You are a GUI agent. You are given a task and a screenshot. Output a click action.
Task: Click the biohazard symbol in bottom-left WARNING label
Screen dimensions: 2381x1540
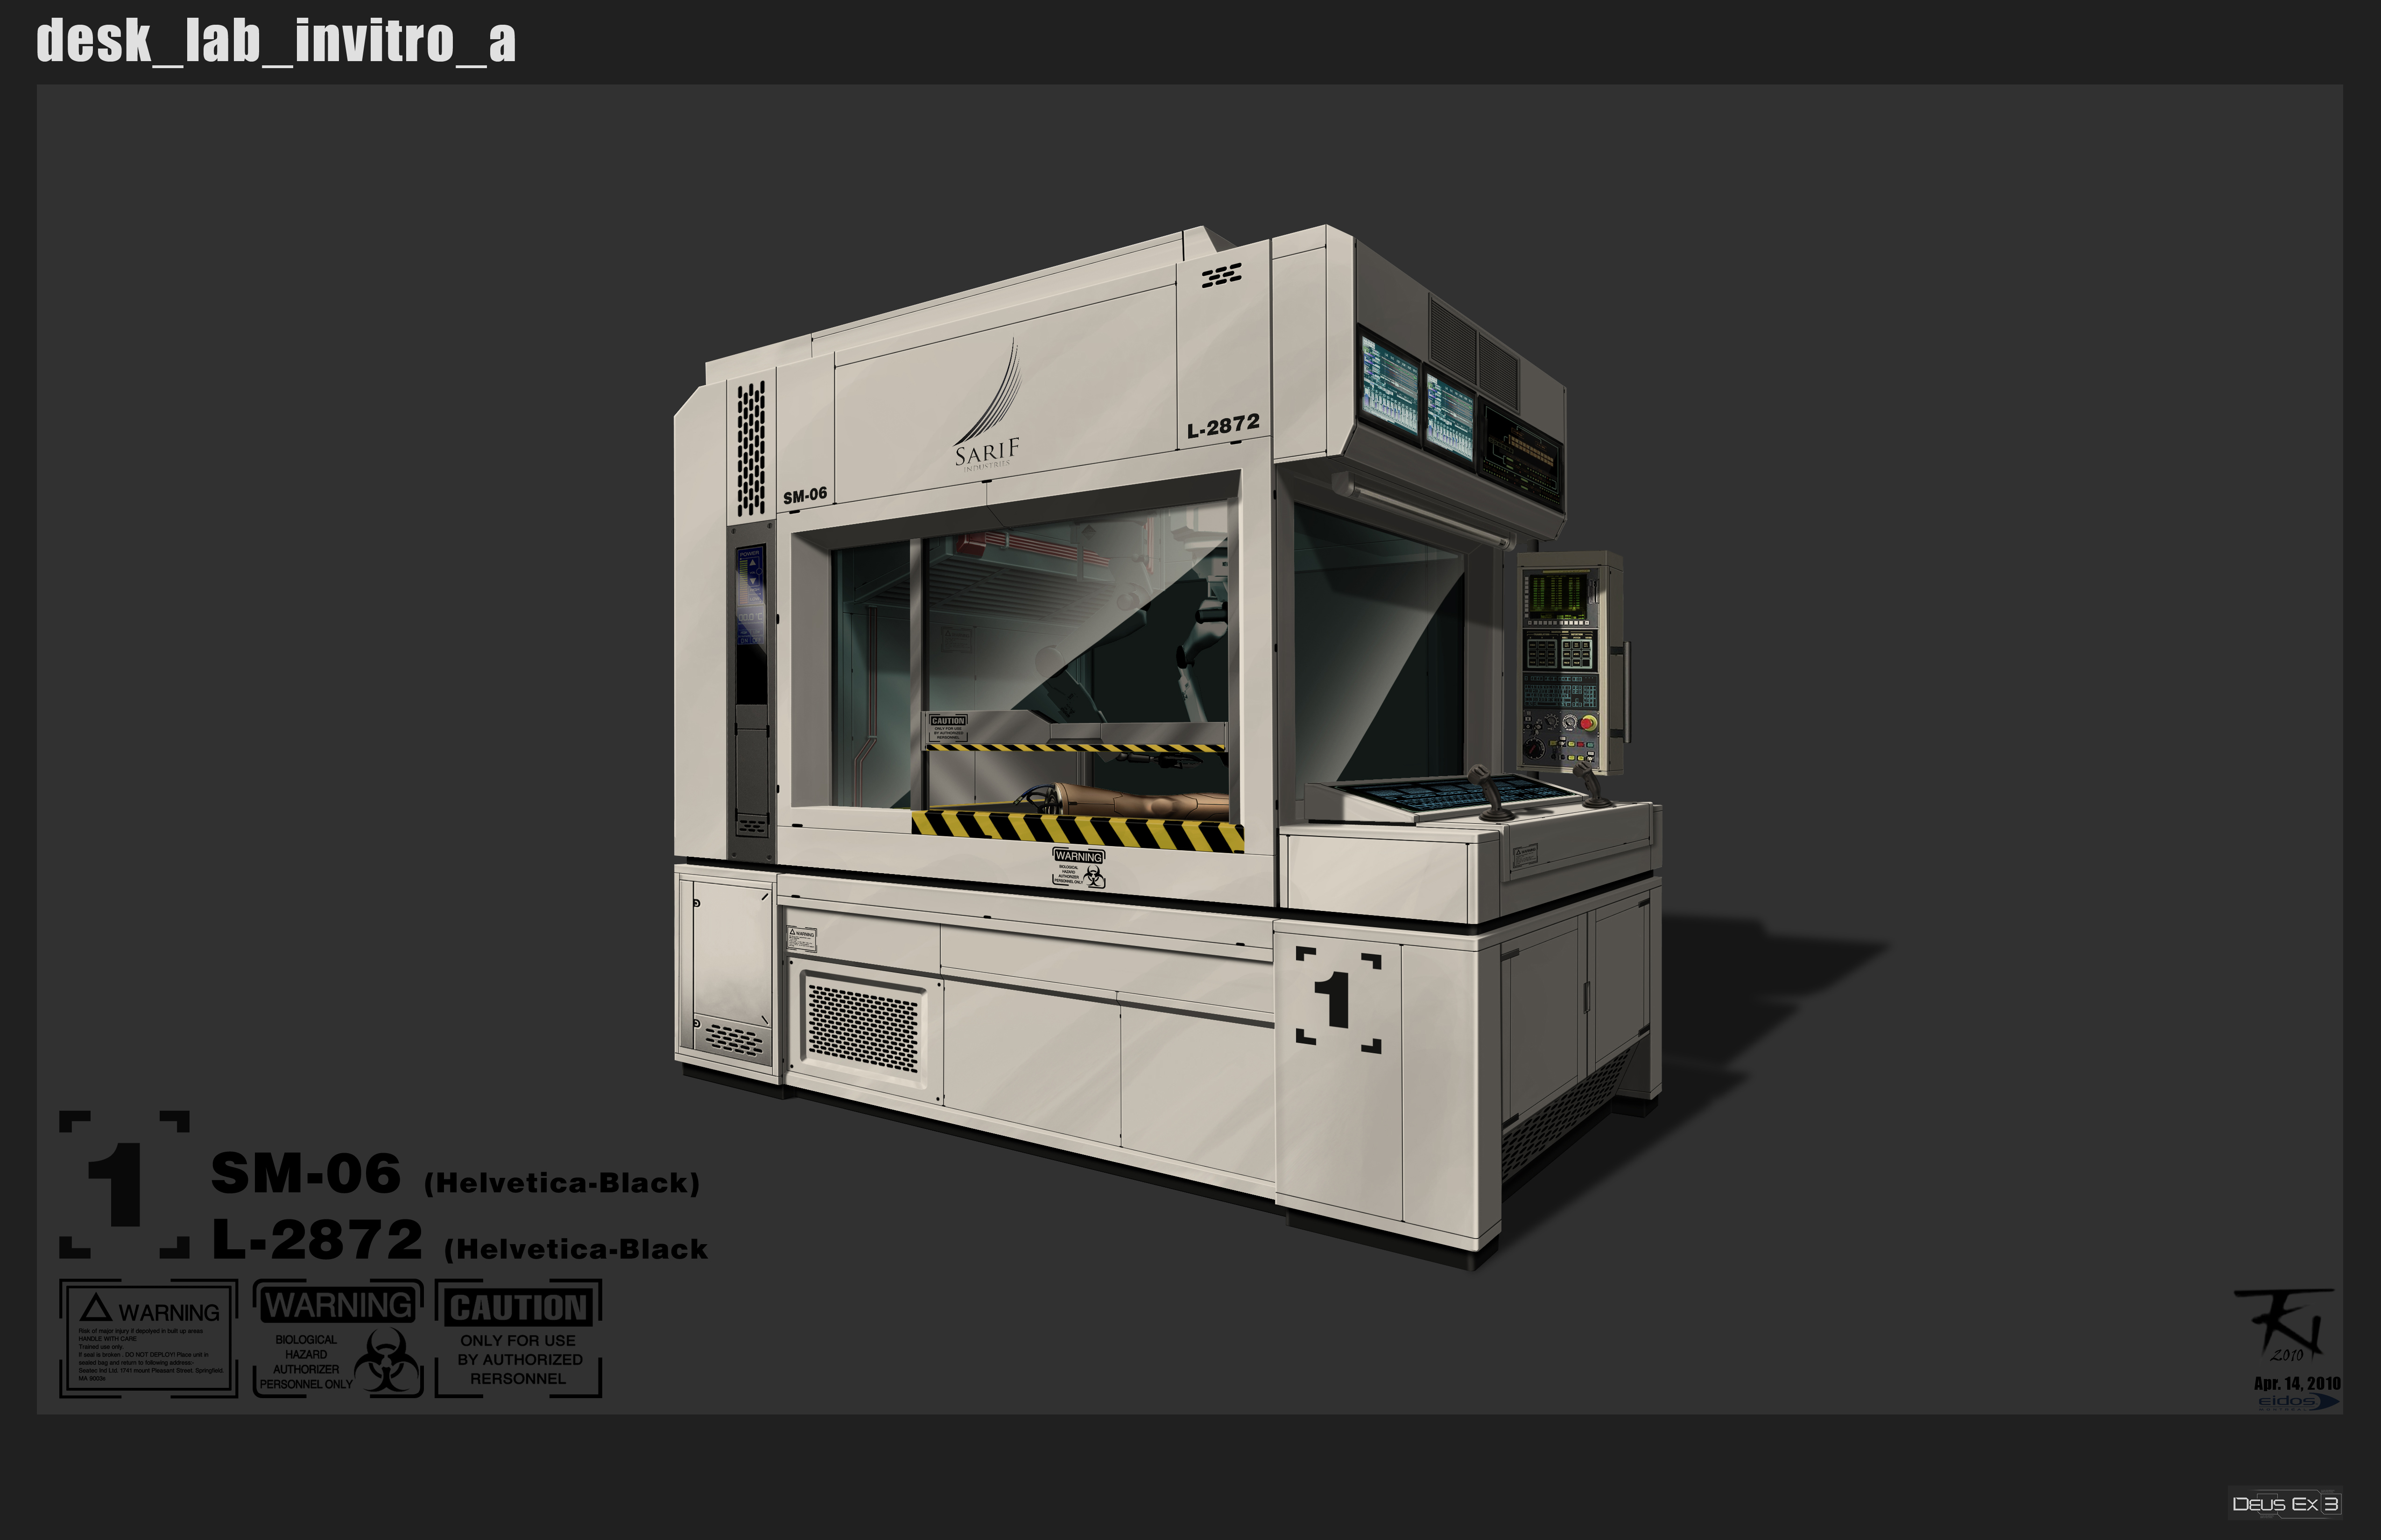click(386, 1361)
